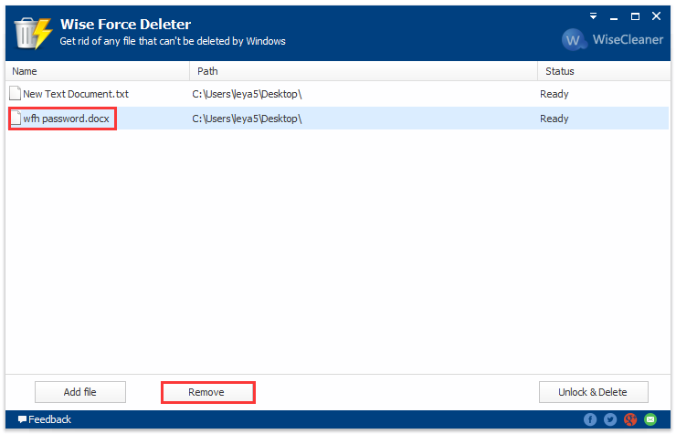This screenshot has width=676, height=434.
Task: Click the Remove button
Action: click(208, 392)
